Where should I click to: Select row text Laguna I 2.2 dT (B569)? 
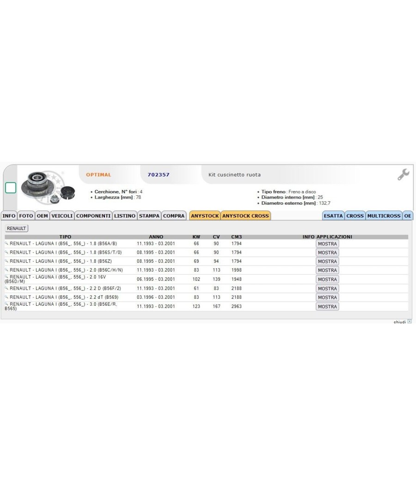[64, 297]
